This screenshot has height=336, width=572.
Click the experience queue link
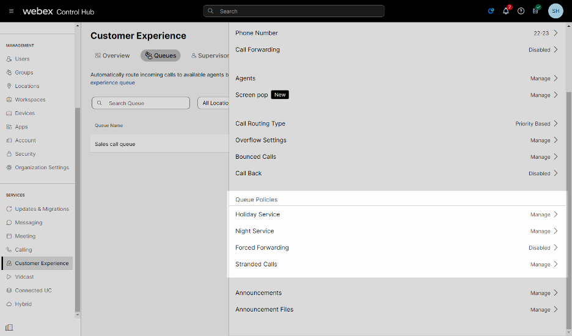pyautogui.click(x=112, y=83)
